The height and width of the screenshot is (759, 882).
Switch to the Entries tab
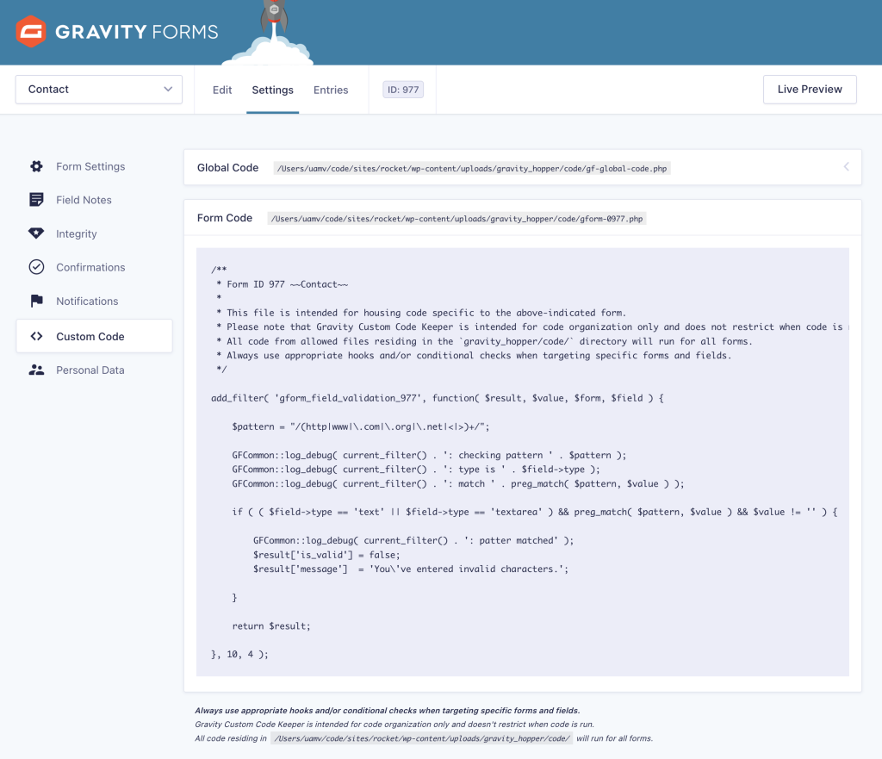[x=331, y=89]
